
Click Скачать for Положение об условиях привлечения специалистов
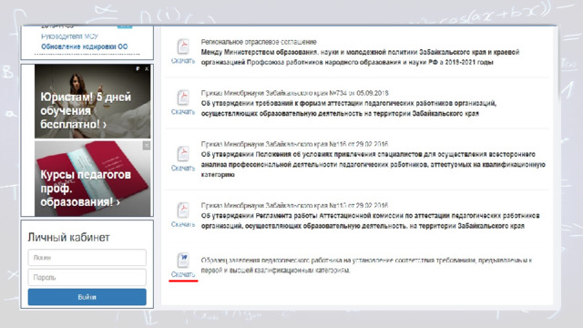[183, 168]
